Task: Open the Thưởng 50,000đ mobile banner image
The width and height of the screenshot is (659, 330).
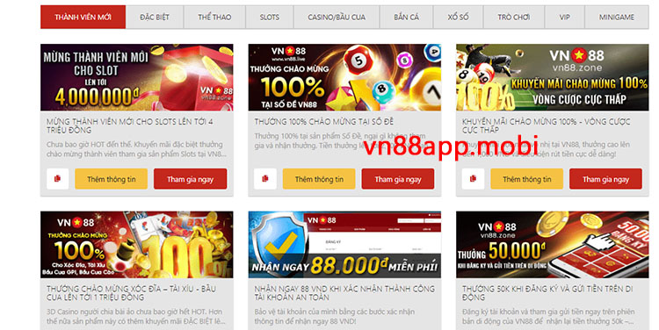Action: (x=553, y=245)
